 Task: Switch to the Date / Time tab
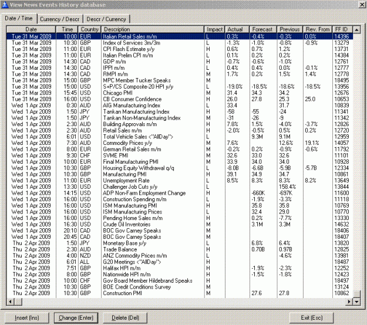click(x=19, y=18)
